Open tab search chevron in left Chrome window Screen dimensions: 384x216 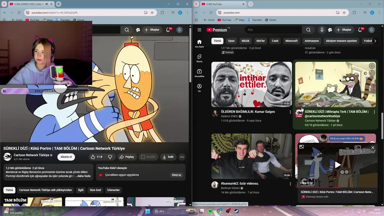click(4, 4)
